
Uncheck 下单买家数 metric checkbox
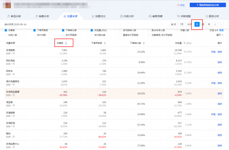[34, 30]
